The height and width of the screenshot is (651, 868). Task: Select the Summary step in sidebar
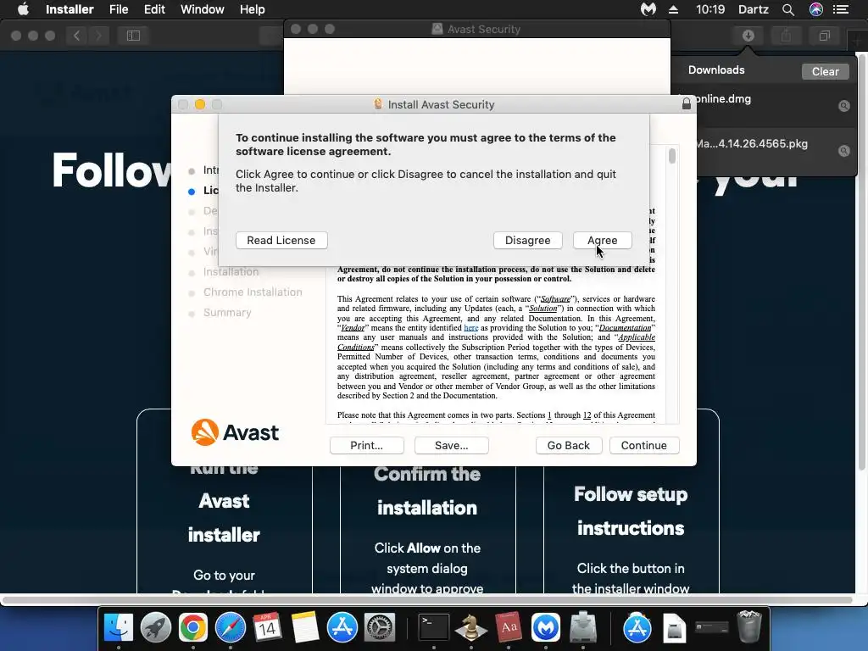[x=227, y=313]
